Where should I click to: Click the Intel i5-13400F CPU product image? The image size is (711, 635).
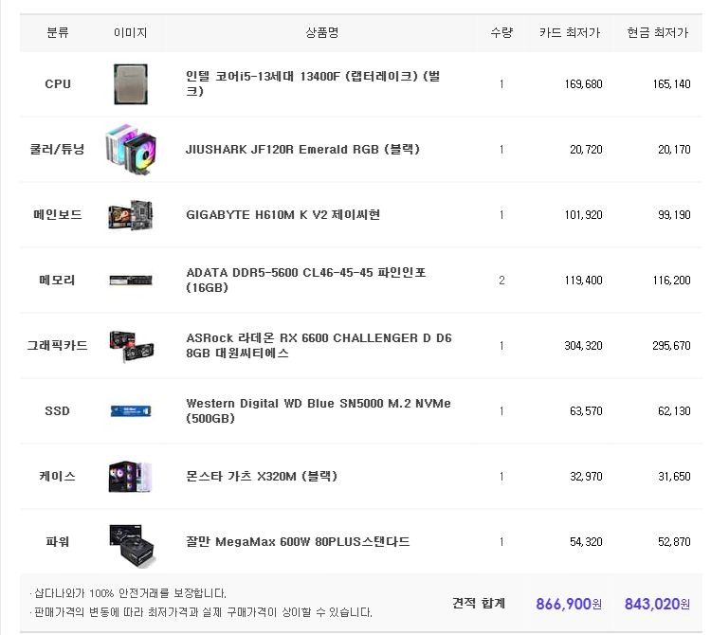click(131, 83)
